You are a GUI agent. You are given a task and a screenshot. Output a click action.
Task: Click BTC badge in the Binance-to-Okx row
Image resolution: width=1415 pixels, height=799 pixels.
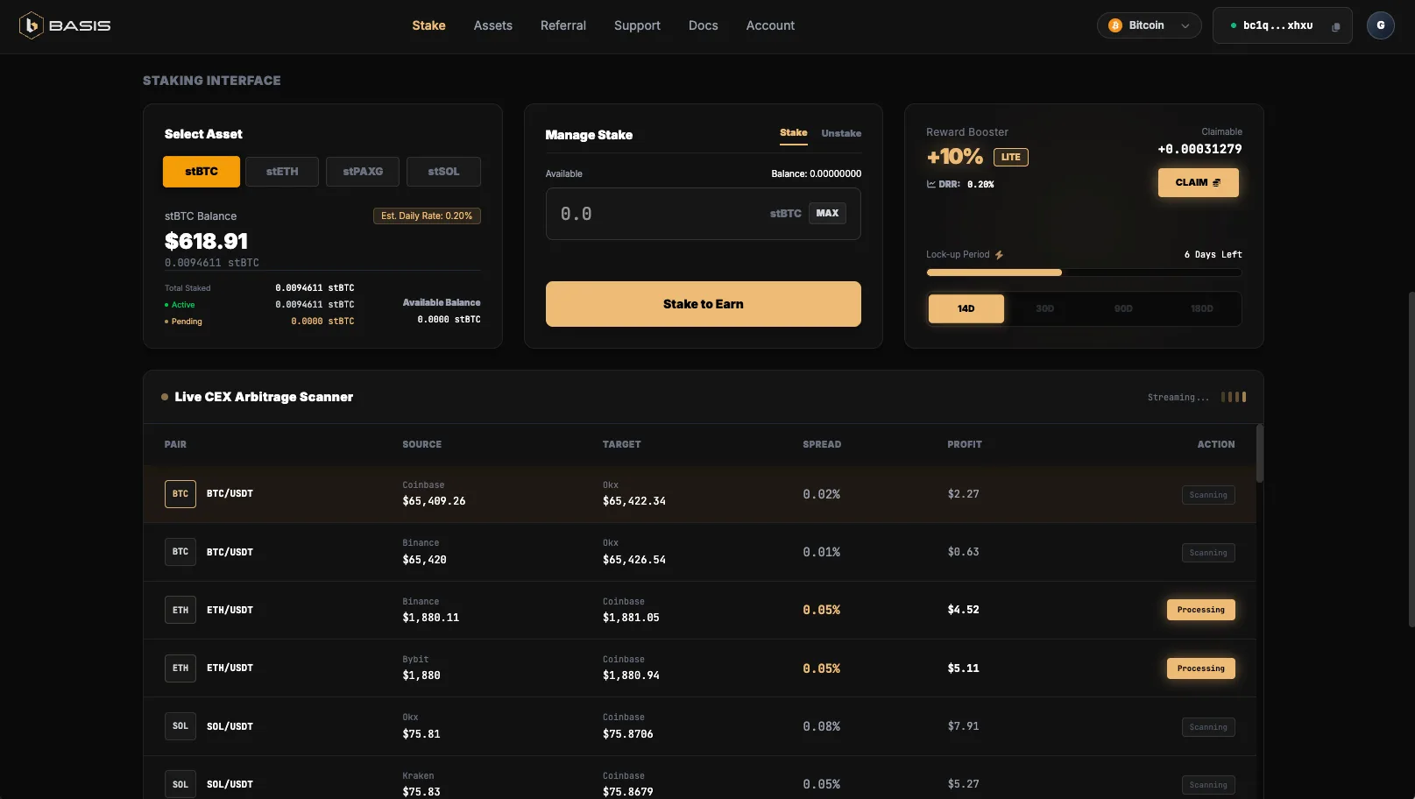[x=180, y=552]
